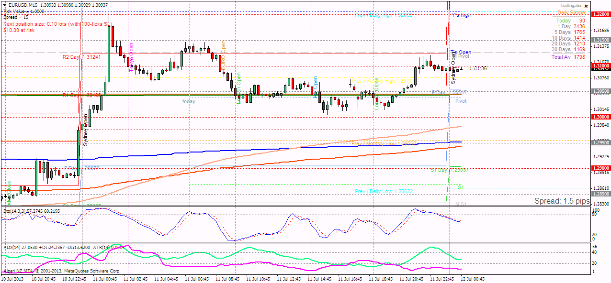
Task: Click the 'Today 90' daily range row
Action: pyautogui.click(x=571, y=21)
